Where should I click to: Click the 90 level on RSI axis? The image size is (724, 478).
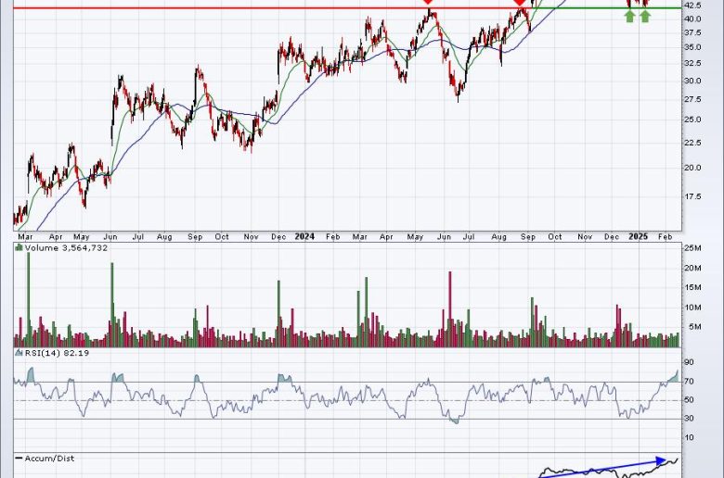coord(689,362)
